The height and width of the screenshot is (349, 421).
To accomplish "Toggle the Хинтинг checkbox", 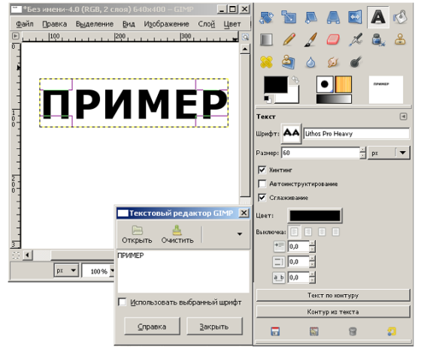I will pos(262,170).
